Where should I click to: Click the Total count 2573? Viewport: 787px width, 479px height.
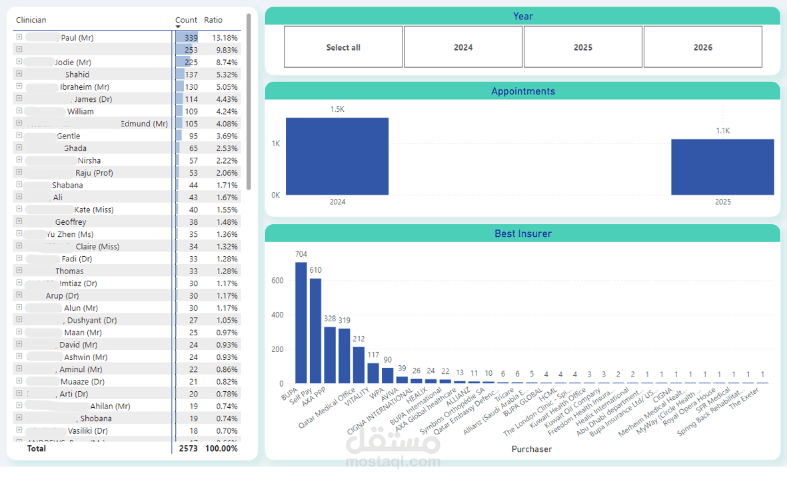[188, 448]
